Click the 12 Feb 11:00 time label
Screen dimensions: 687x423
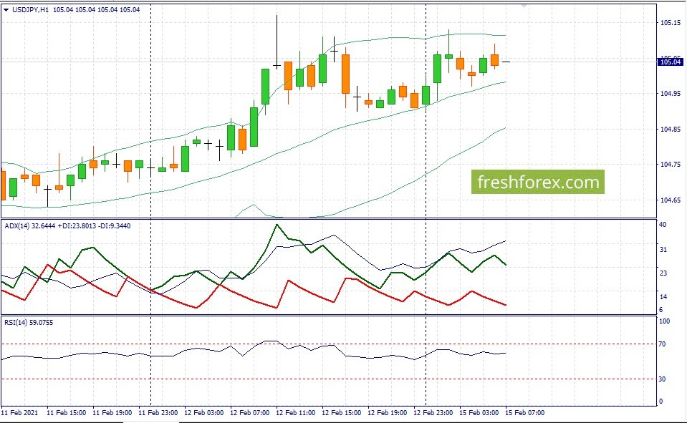[x=296, y=413]
